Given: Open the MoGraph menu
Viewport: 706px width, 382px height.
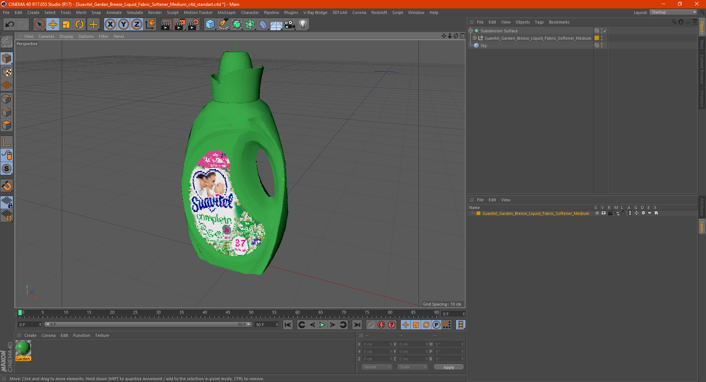Looking at the screenshot, I should tap(227, 12).
